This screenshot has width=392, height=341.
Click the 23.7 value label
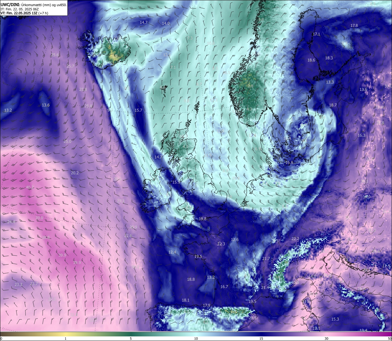point(34,284)
